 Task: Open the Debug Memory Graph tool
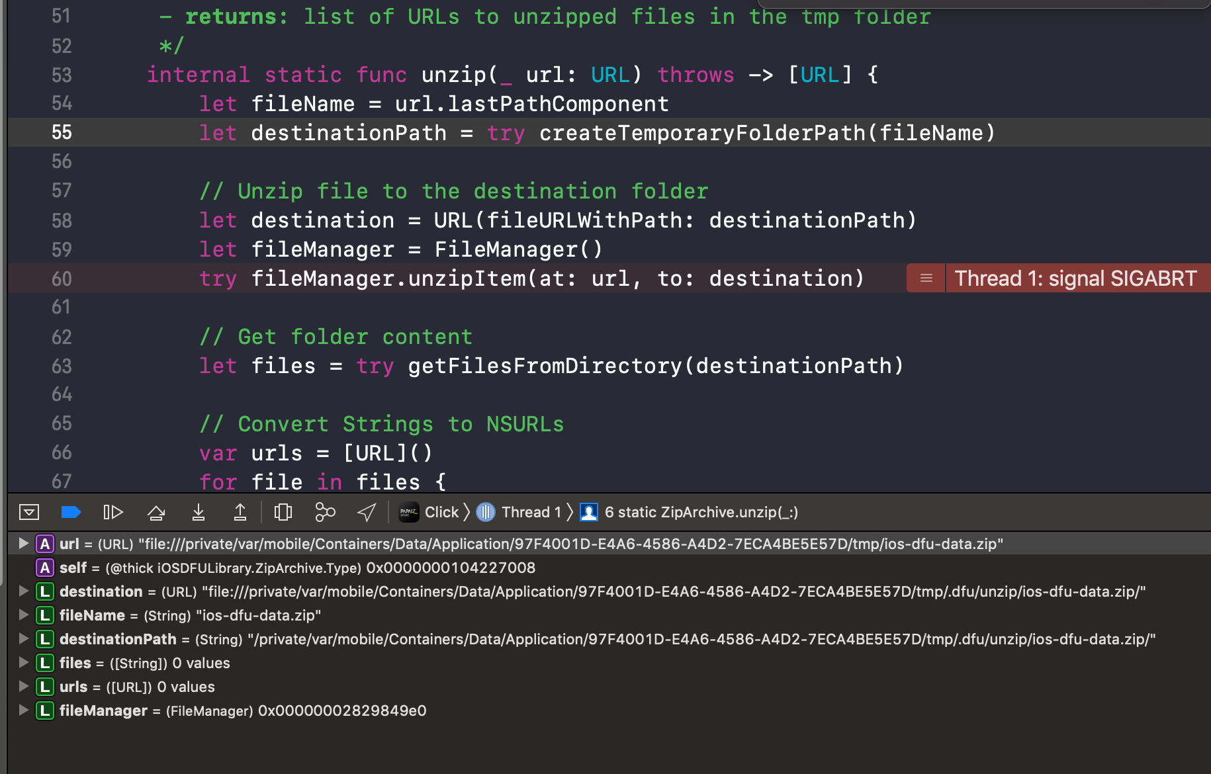coord(324,511)
